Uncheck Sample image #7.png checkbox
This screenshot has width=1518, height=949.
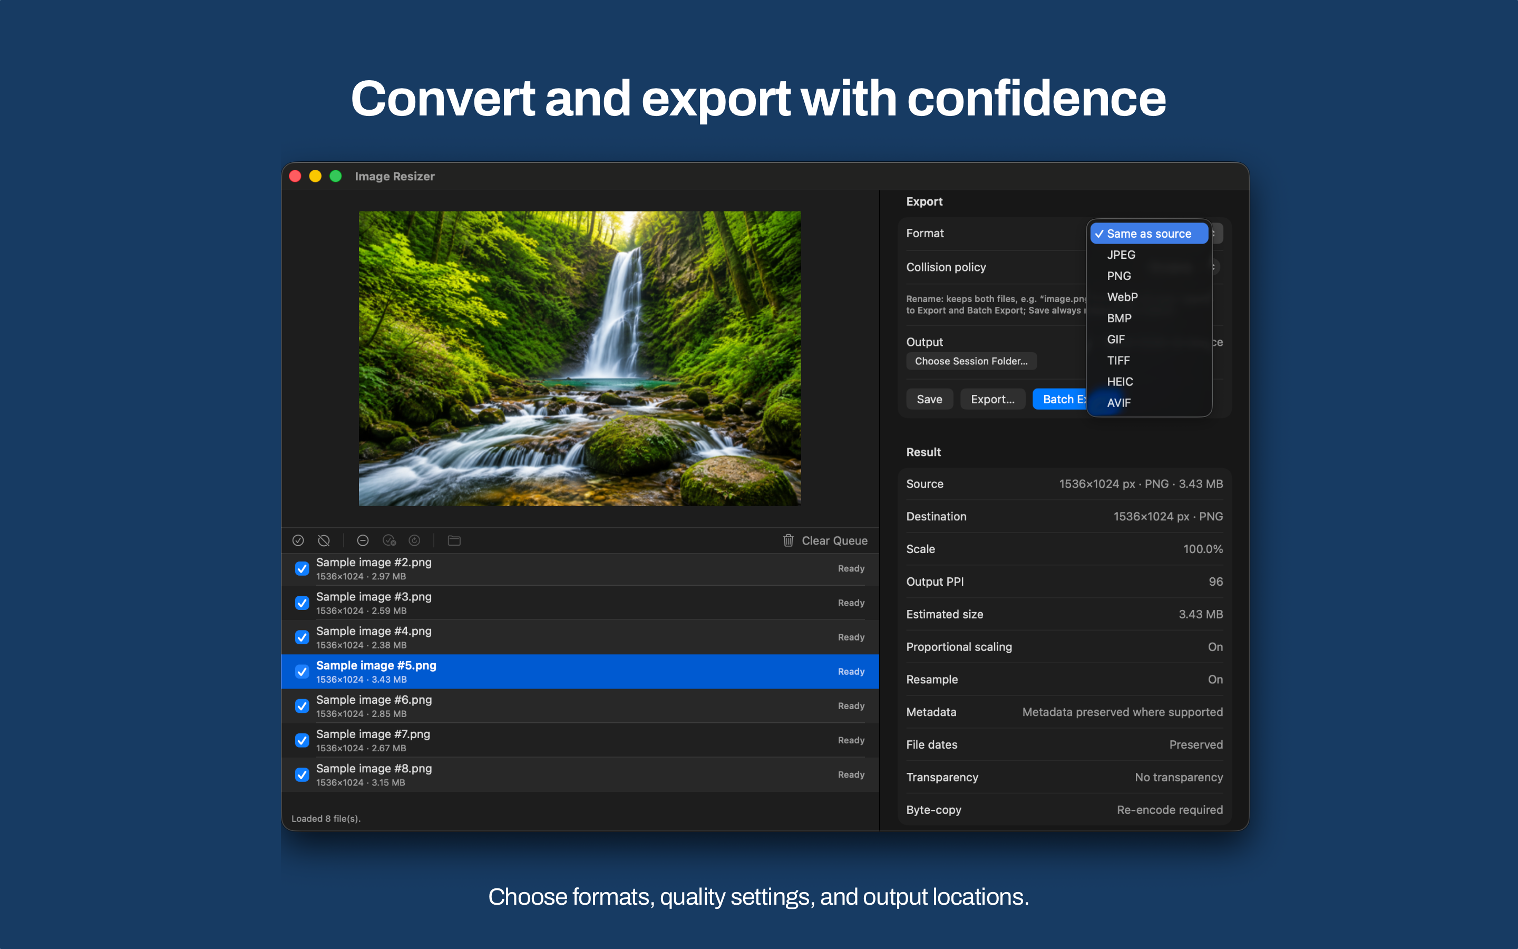[301, 741]
